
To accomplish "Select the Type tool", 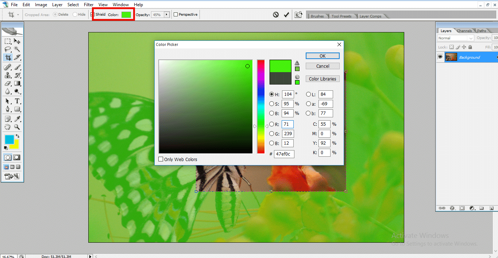I will coord(16,101).
